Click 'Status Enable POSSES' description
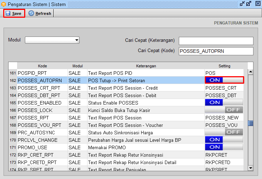This screenshot has width=262, height=179. [113, 103]
